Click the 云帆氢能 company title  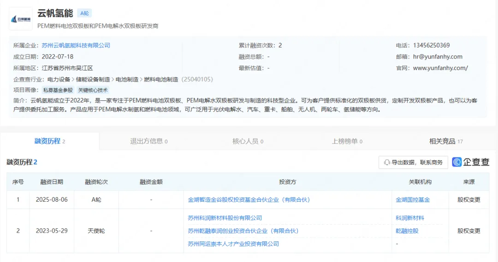(55, 13)
